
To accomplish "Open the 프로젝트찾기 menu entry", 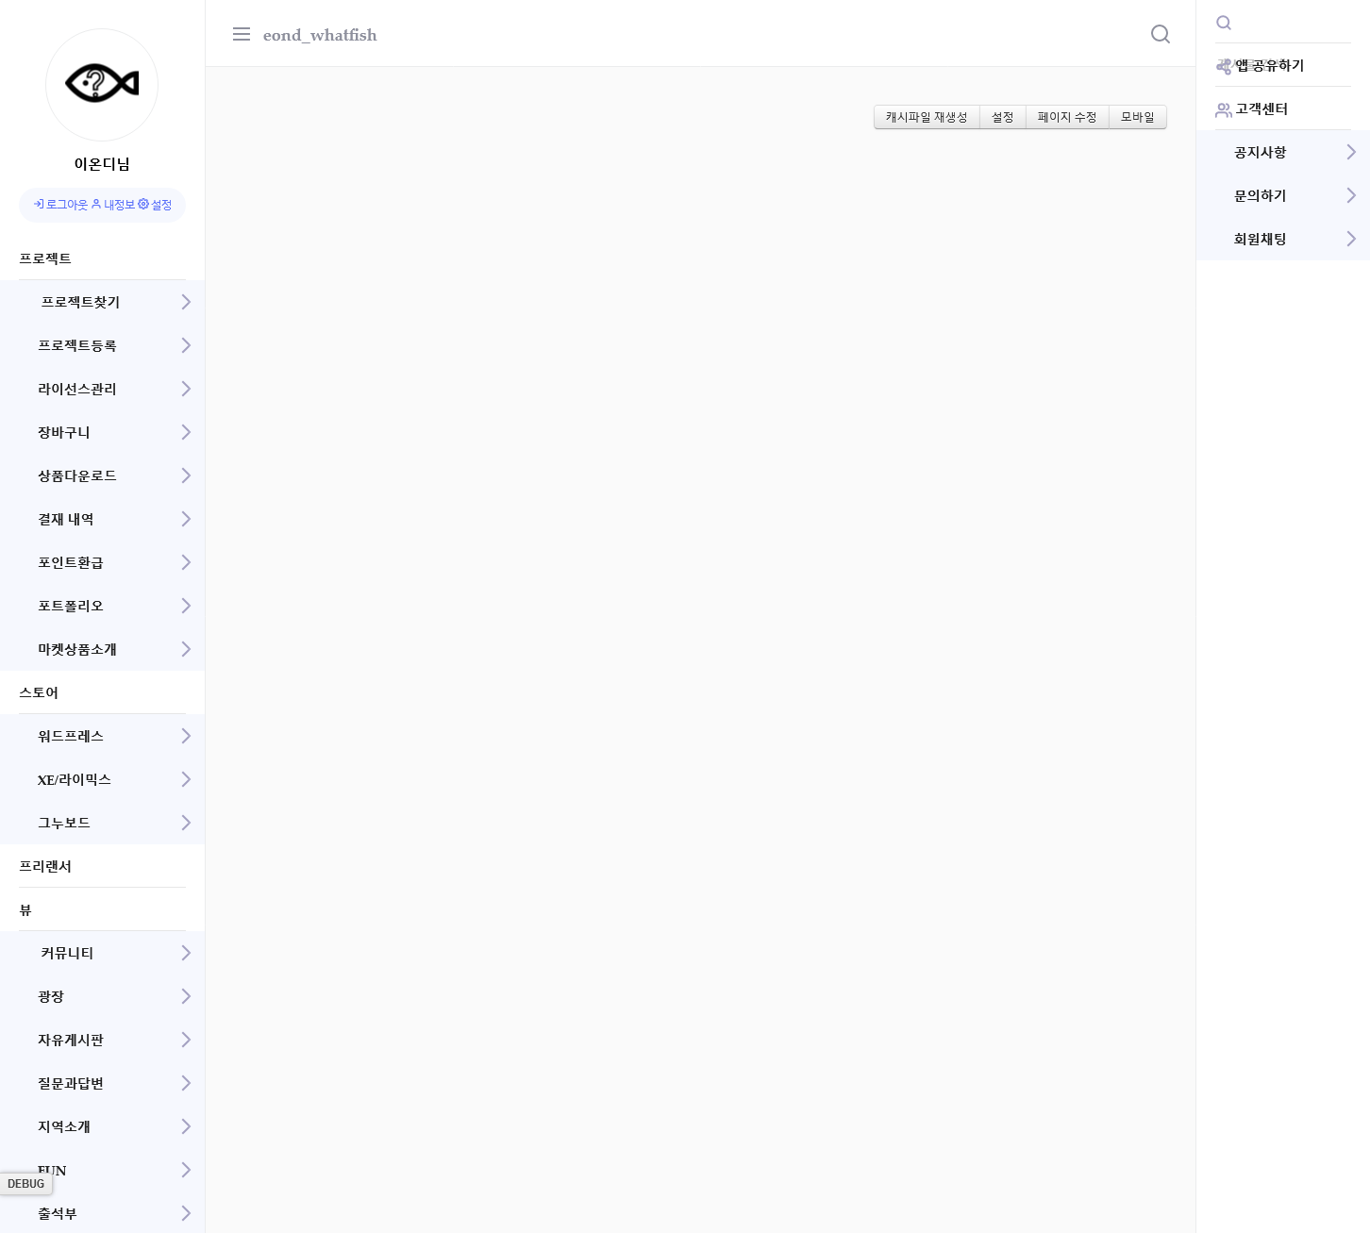I will (80, 302).
